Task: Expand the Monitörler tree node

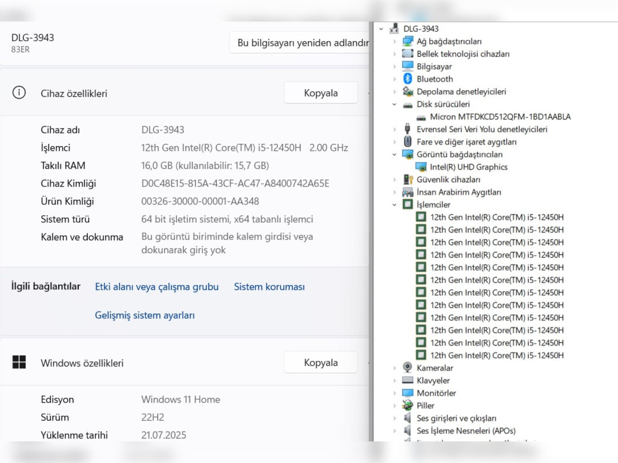Action: coord(394,393)
